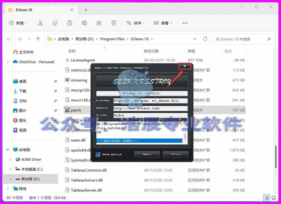The width and height of the screenshot is (281, 204).
Task: Expand the address bar history dropdown
Action: tap(194, 39)
